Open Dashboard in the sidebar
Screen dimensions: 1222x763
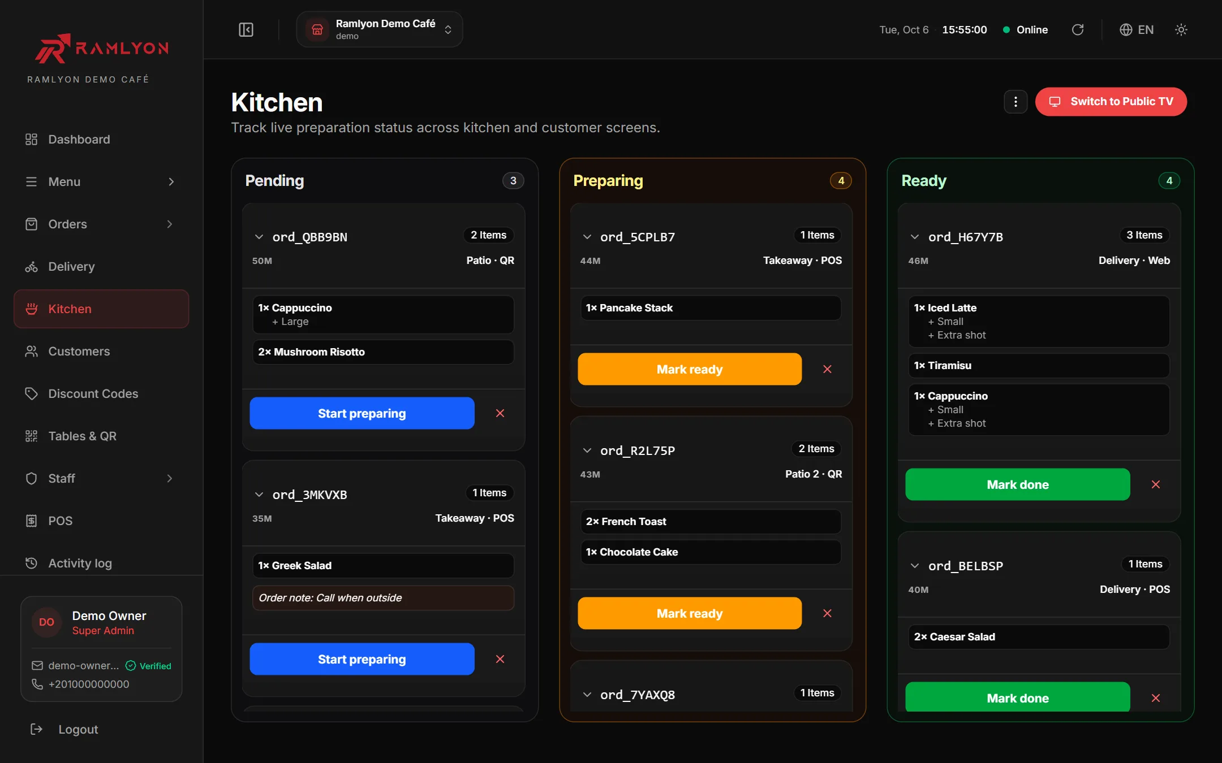[101, 140]
